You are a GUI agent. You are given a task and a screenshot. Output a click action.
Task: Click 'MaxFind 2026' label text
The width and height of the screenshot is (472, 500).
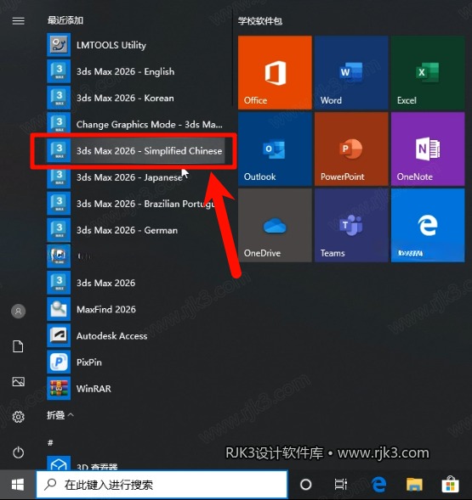tap(106, 309)
